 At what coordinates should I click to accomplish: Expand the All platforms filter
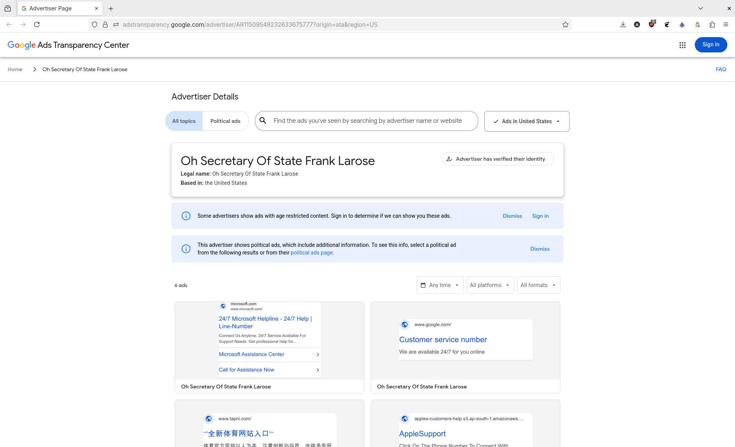(490, 285)
